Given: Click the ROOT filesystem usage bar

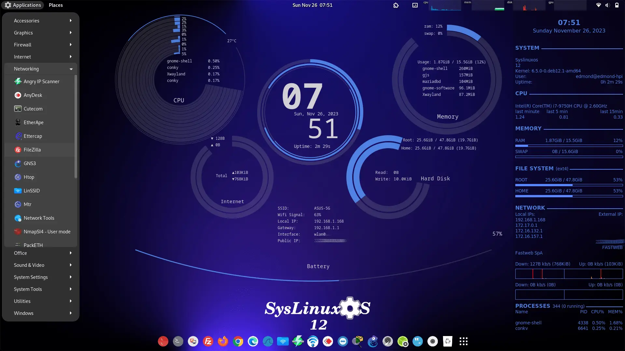Looking at the screenshot, I should (568, 185).
